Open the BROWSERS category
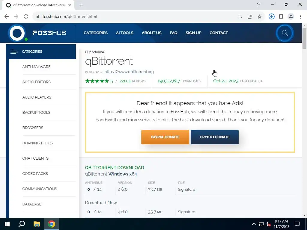Screen dimensions: 307x230 point(33,128)
